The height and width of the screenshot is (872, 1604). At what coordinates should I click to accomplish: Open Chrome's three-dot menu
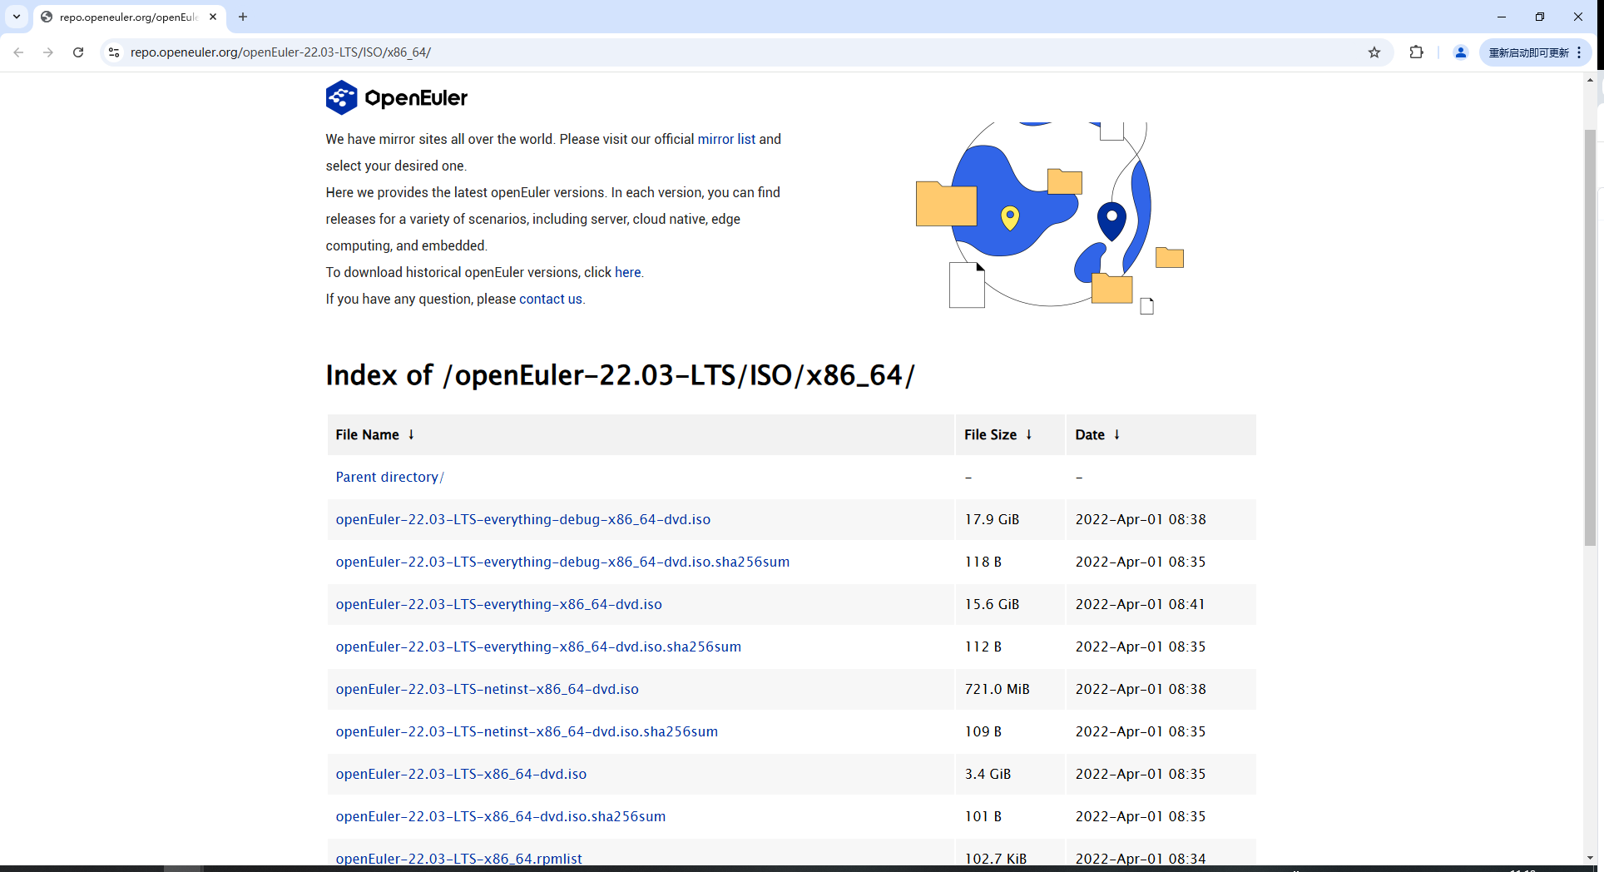1579,52
